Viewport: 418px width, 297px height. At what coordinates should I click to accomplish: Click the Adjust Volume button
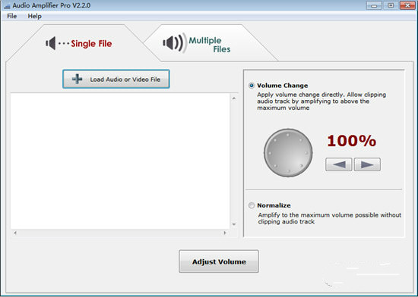219,261
